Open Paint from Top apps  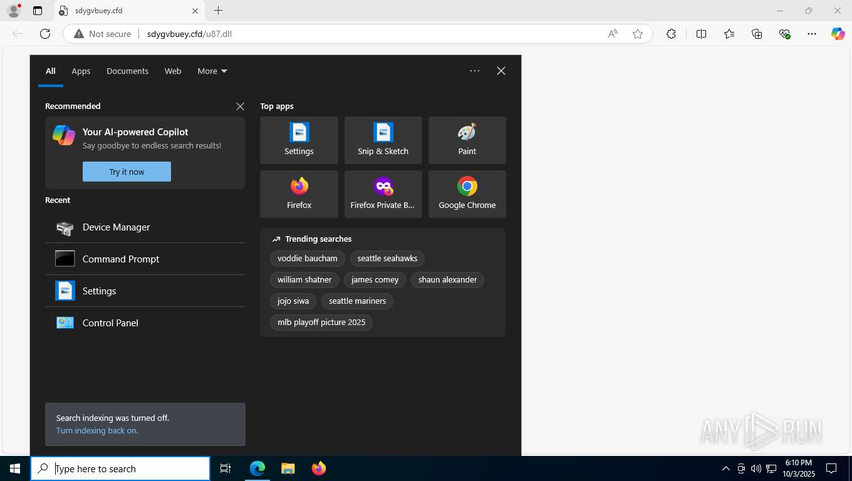(467, 140)
